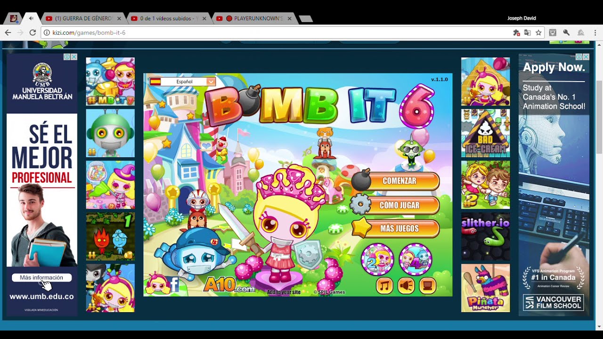Screen dimensions: 603x339
Task: Open the 'Add to your site' link
Action: [x=284, y=292]
